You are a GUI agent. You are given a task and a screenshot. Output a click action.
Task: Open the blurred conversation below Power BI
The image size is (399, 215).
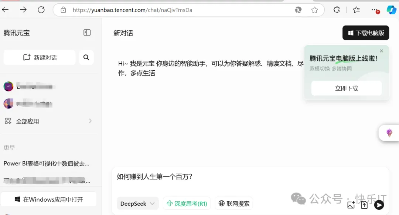(47, 181)
